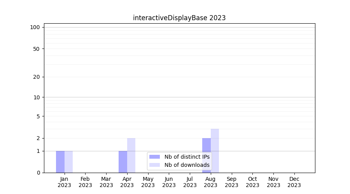Select the April downloads bar
This screenshot has height=194, width=350.
point(131,155)
